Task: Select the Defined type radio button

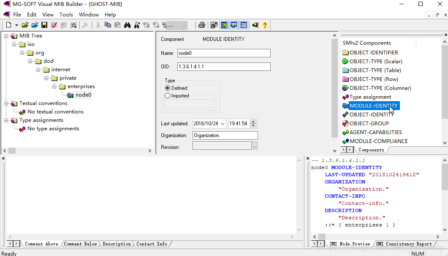Action: coord(168,88)
